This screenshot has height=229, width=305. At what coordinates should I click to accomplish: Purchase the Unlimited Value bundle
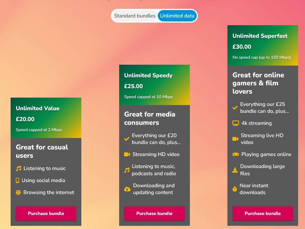click(46, 214)
